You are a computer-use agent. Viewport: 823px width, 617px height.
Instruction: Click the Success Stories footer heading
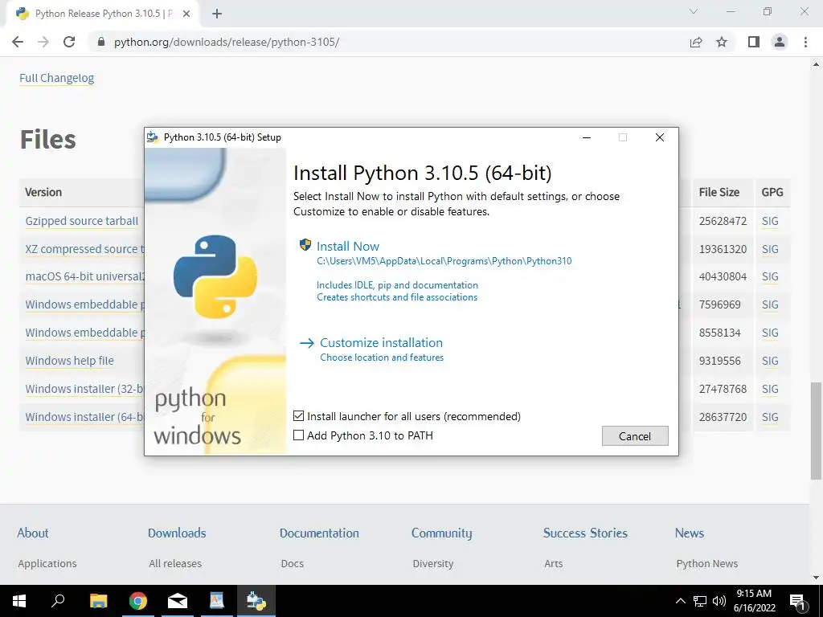[585, 533]
